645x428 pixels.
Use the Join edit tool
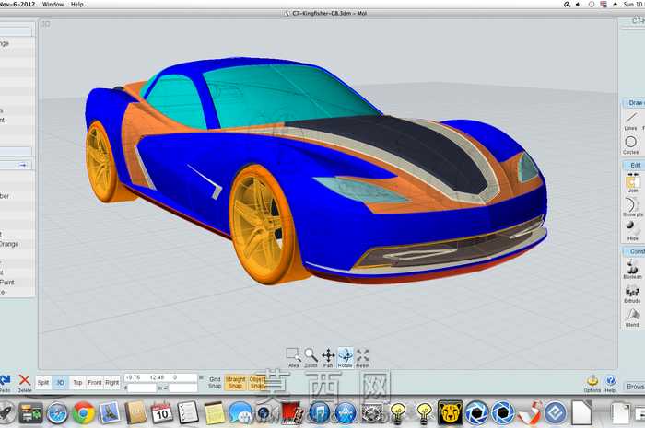633,182
